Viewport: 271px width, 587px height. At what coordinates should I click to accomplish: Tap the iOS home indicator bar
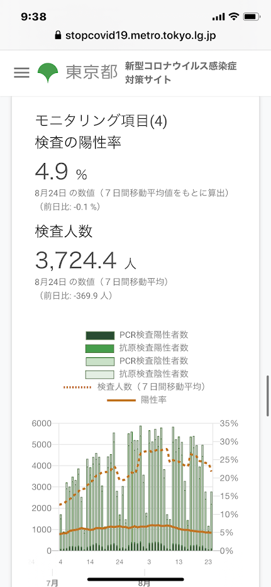(136, 579)
